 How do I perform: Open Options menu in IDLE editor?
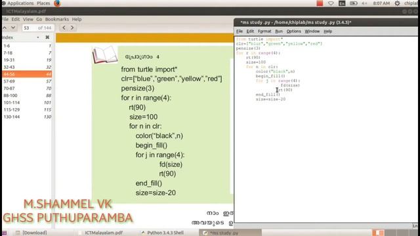(x=294, y=31)
